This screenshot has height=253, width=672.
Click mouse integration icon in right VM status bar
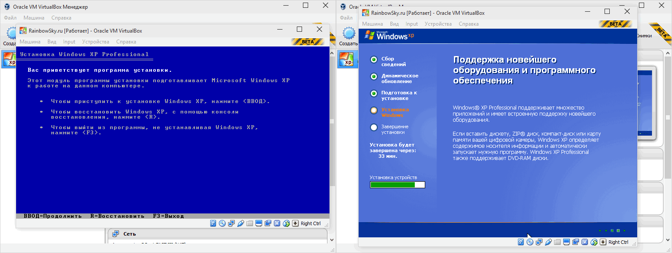click(x=594, y=242)
